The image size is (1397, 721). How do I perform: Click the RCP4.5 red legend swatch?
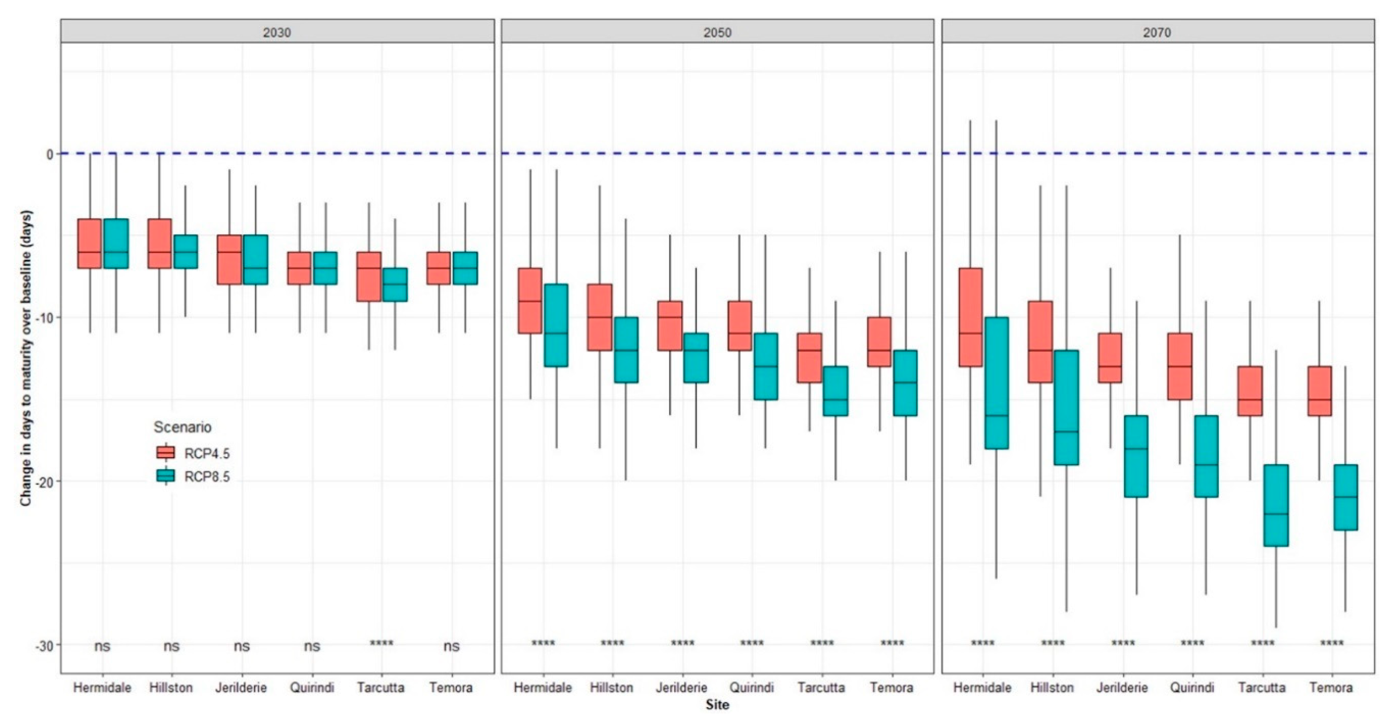[x=165, y=452]
